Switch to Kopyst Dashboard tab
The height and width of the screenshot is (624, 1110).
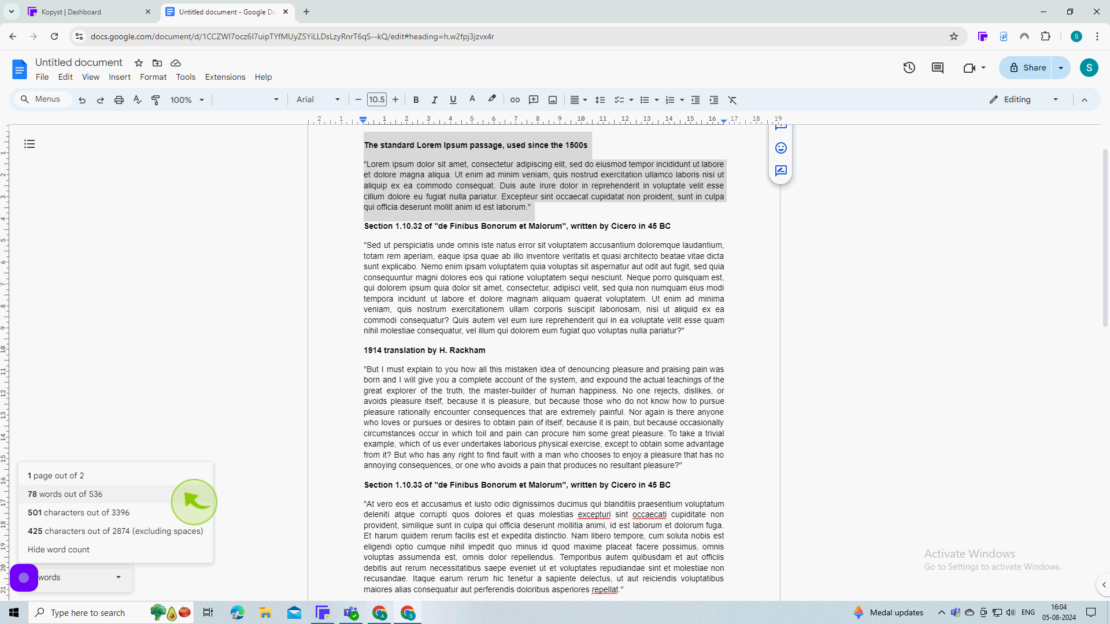tap(88, 12)
